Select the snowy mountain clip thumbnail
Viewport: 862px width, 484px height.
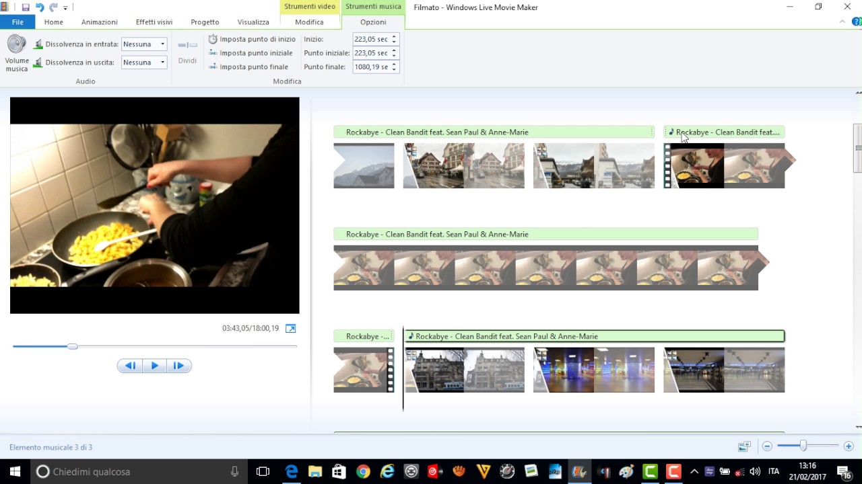[364, 165]
